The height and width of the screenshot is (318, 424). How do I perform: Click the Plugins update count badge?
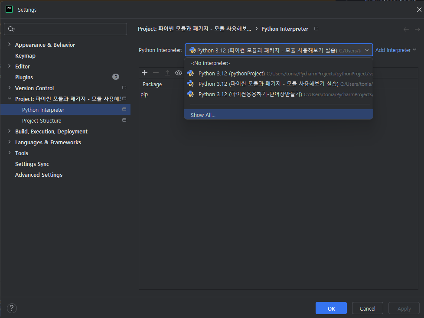pyautogui.click(x=116, y=77)
